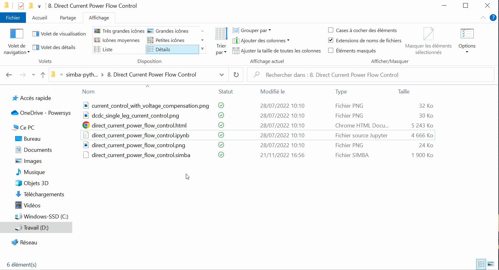Viewport: 499px width, 270px height.
Task: Uncheck Extensions de noms de fichiers
Action: [331, 40]
